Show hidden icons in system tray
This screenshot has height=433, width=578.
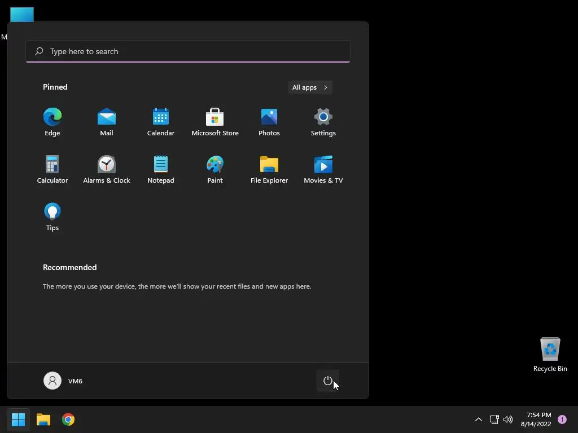tap(479, 419)
